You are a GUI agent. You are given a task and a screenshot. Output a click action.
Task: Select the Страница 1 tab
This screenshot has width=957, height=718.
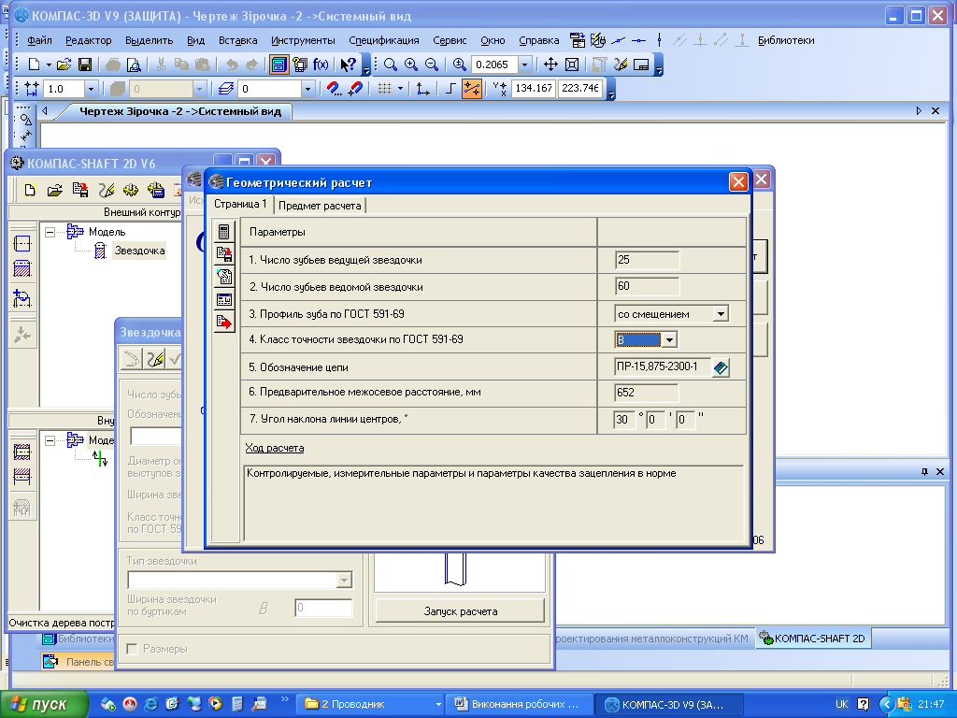click(240, 204)
